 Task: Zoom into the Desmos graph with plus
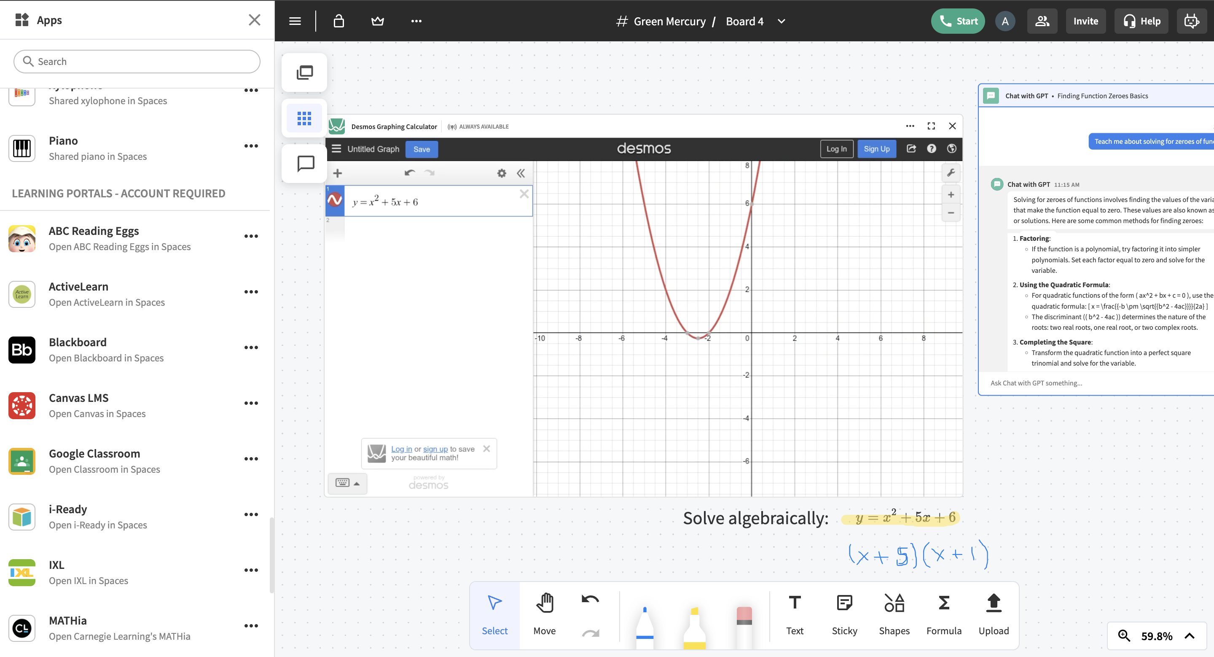pos(951,194)
